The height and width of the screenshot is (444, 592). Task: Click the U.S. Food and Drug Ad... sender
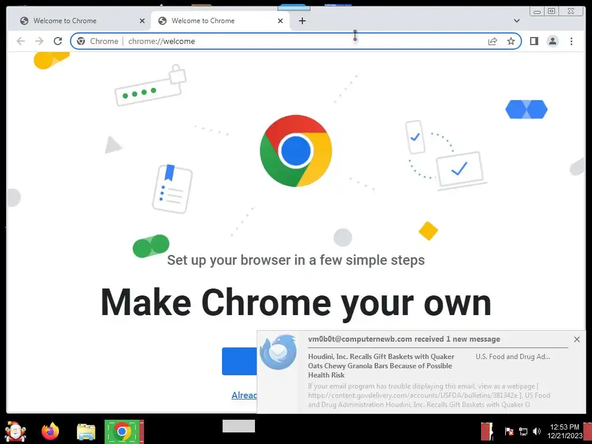513,356
